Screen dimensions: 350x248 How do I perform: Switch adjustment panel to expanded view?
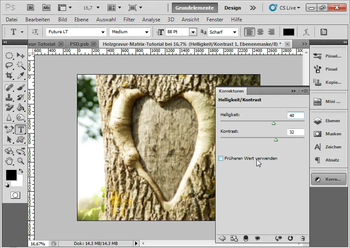[x=234, y=238]
